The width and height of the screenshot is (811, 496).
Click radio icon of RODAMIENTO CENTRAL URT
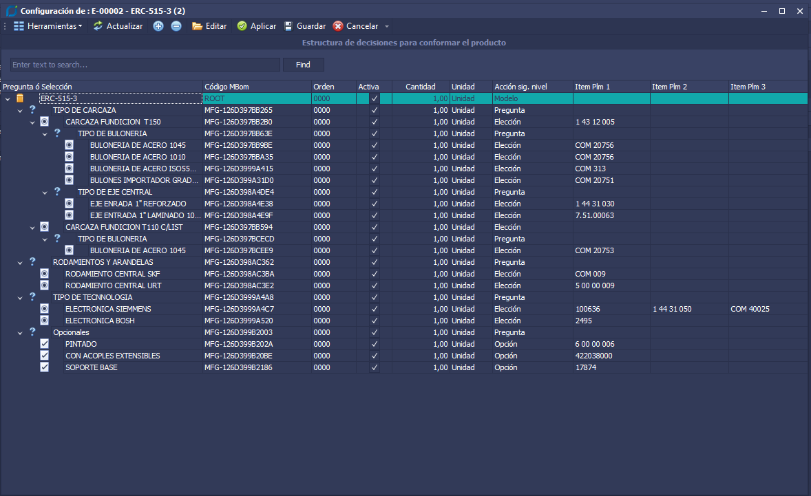45,285
